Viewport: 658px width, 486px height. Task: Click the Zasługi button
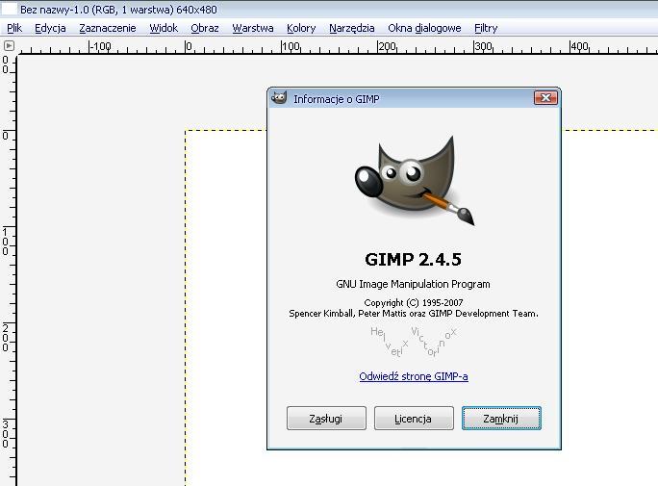click(x=326, y=418)
